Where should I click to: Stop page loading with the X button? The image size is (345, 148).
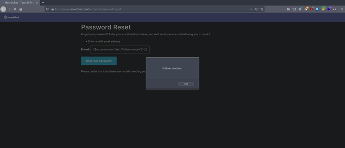coord(15,9)
